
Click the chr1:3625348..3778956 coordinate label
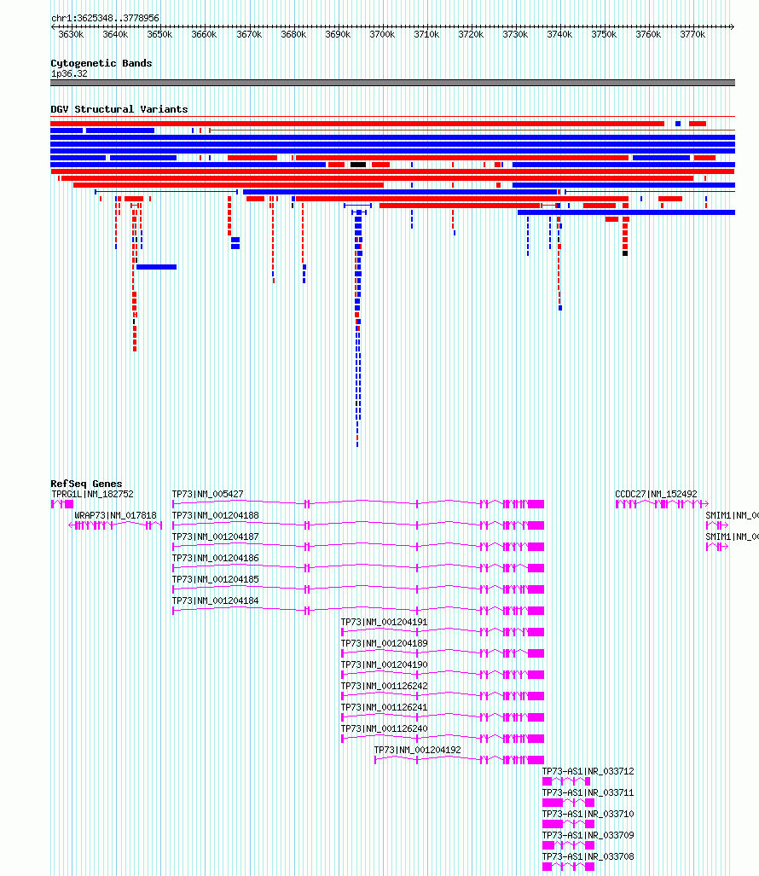[105, 19]
